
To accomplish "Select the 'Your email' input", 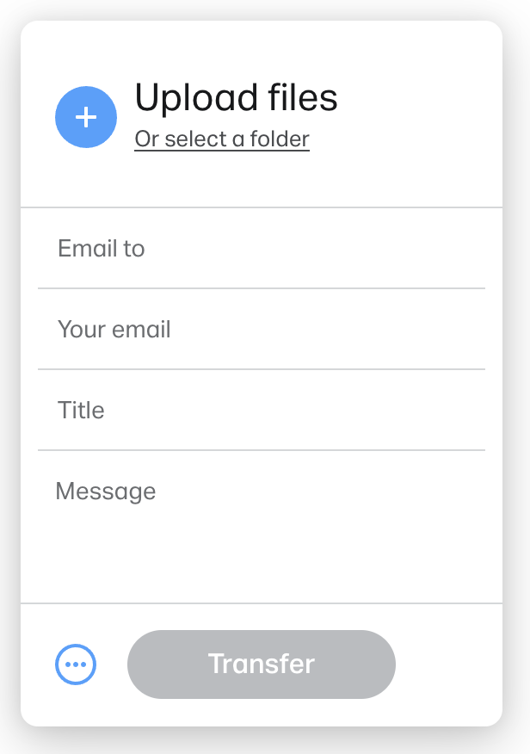I will coord(262,330).
